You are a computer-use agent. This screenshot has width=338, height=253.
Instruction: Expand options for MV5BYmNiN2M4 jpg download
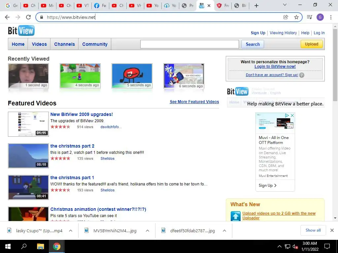tap(148, 231)
